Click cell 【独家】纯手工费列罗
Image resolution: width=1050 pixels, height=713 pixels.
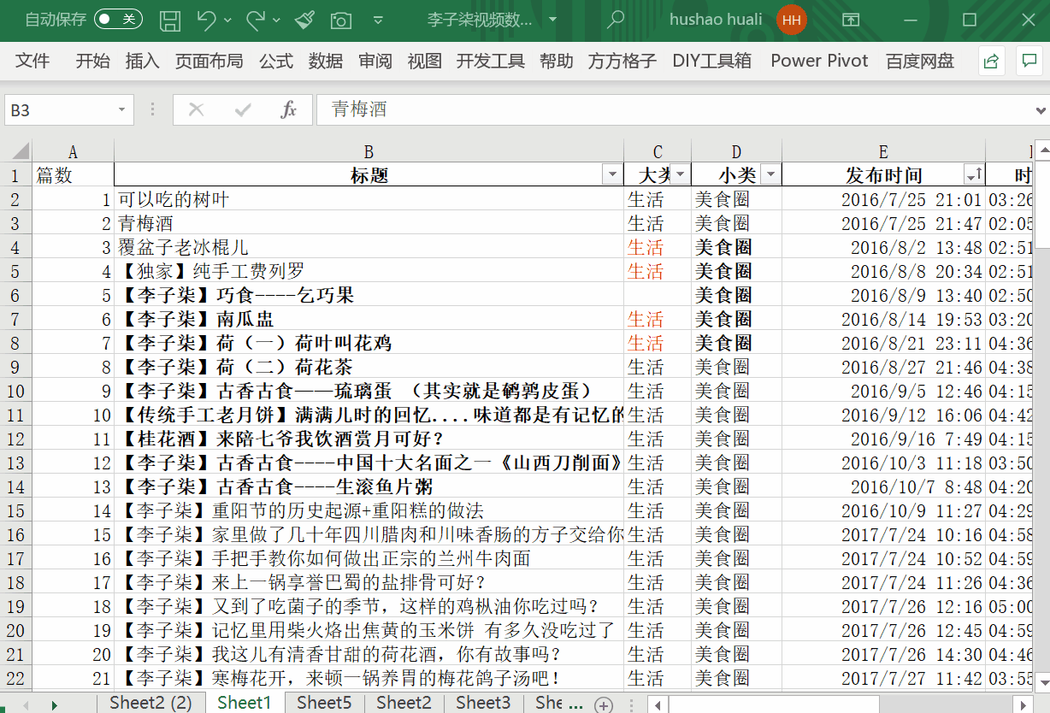point(369,271)
